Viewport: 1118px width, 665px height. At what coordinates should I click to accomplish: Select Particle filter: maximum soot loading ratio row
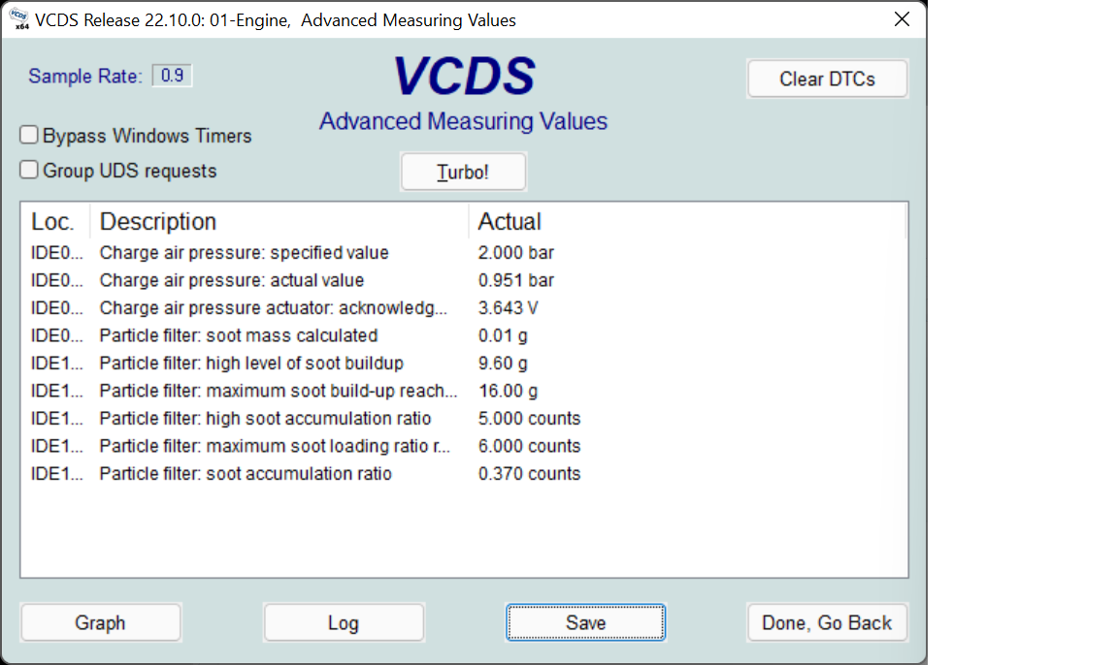click(464, 447)
